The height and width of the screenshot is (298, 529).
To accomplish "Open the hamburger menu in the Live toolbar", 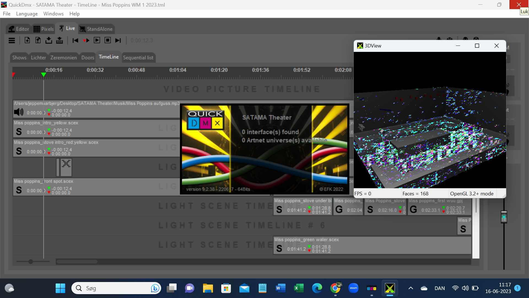I will click(x=12, y=41).
